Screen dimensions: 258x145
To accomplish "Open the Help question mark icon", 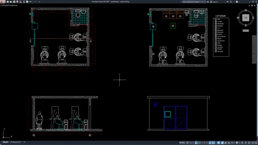I will pyautogui.click(x=237, y=2).
